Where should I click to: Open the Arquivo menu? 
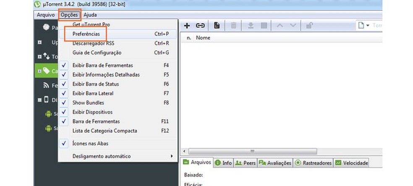pos(46,15)
